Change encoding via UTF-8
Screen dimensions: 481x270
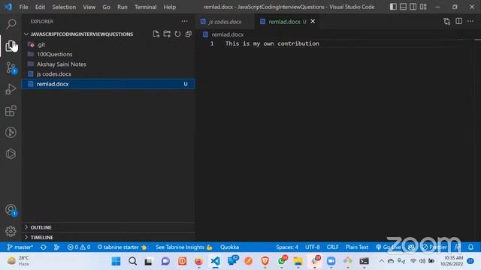pos(313,247)
